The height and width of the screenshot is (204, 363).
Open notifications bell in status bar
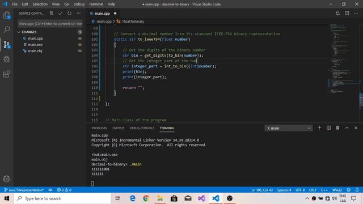(x=357, y=190)
